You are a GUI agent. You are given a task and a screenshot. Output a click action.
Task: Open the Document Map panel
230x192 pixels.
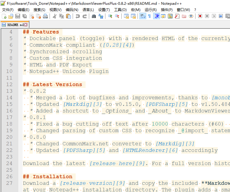[x=170, y=16]
